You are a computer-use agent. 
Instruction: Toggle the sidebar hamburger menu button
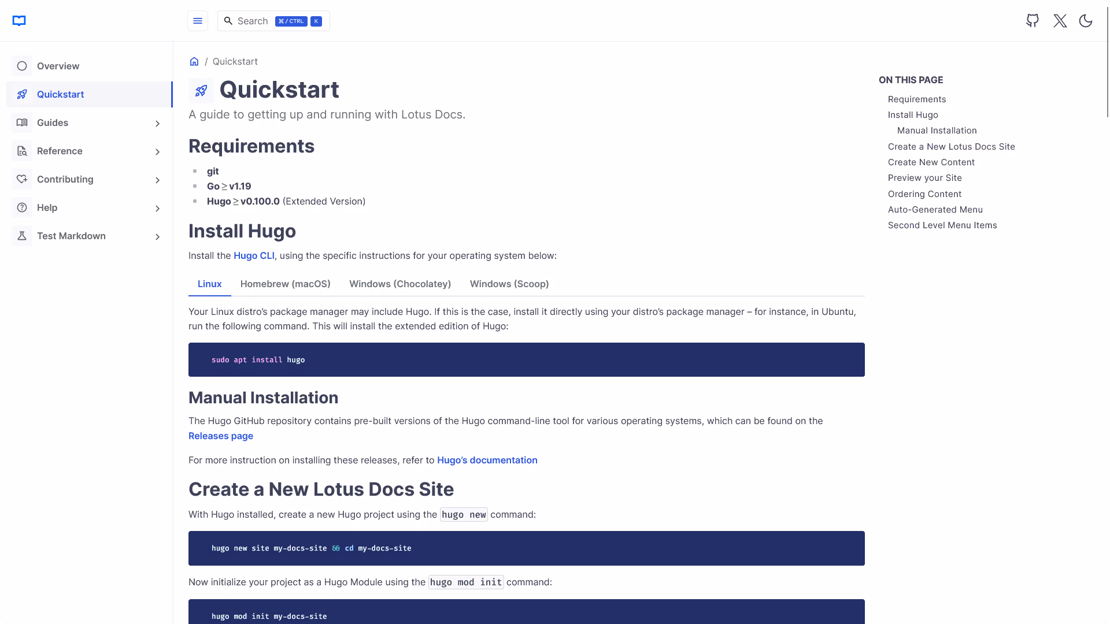(x=198, y=21)
